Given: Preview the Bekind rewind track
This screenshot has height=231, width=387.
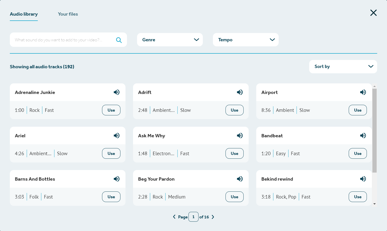Looking at the screenshot, I should (x=363, y=179).
